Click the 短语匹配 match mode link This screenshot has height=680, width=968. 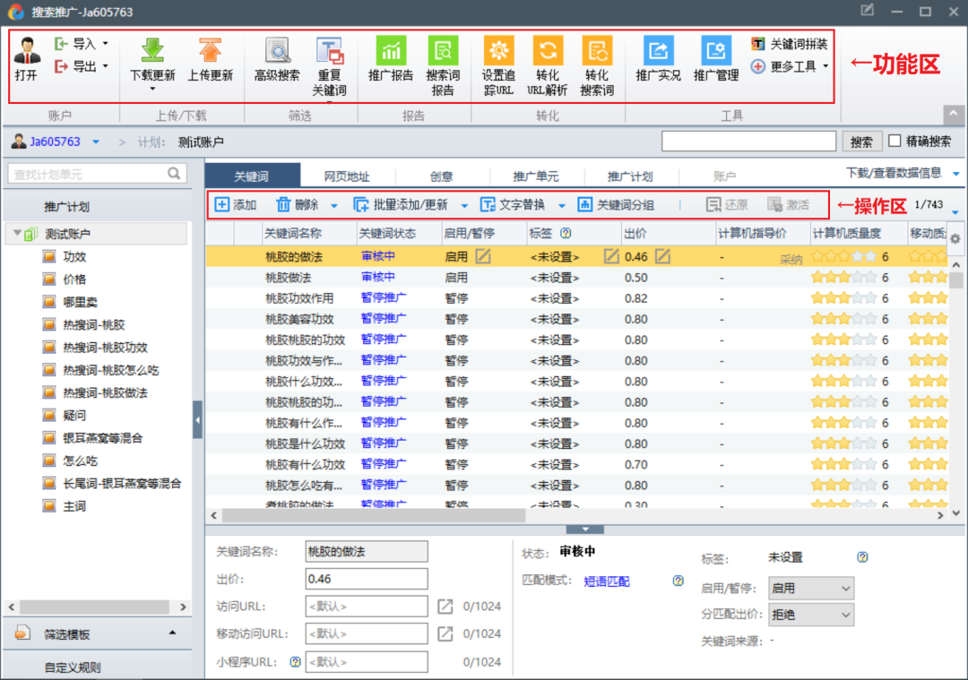(x=607, y=581)
